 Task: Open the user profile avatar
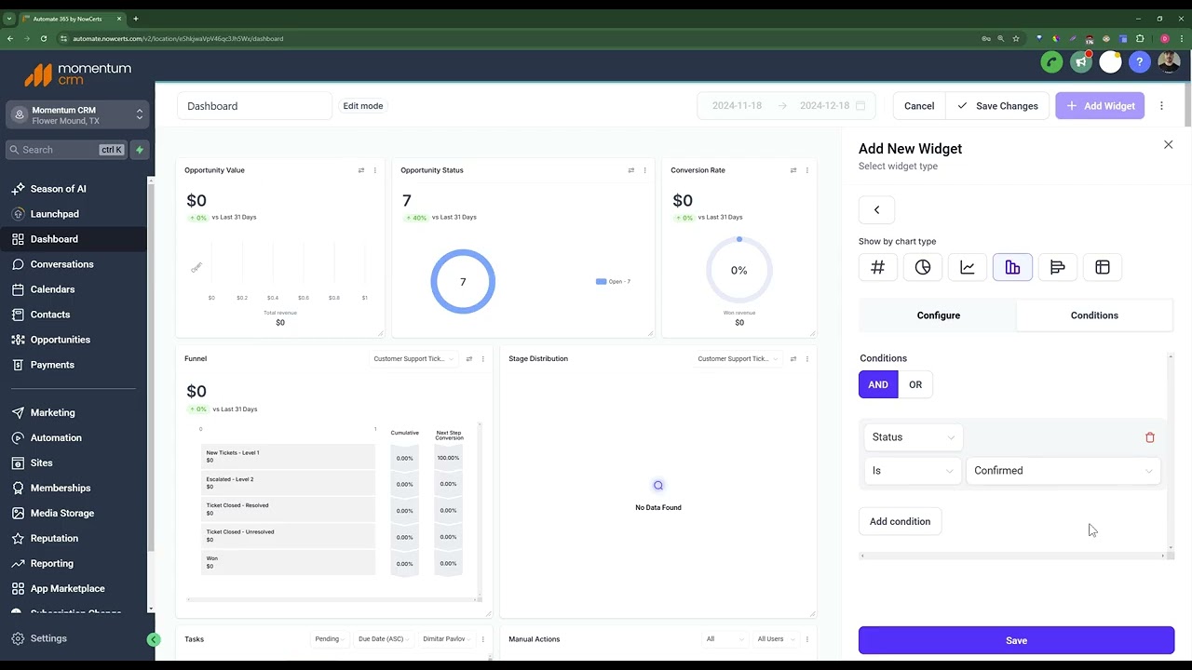tap(1169, 62)
